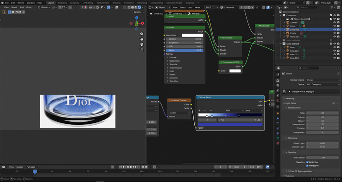Viewport: 342px width, 182px height.
Task: Open the Color Ramp RGB mode dropdown
Action: click(234, 110)
